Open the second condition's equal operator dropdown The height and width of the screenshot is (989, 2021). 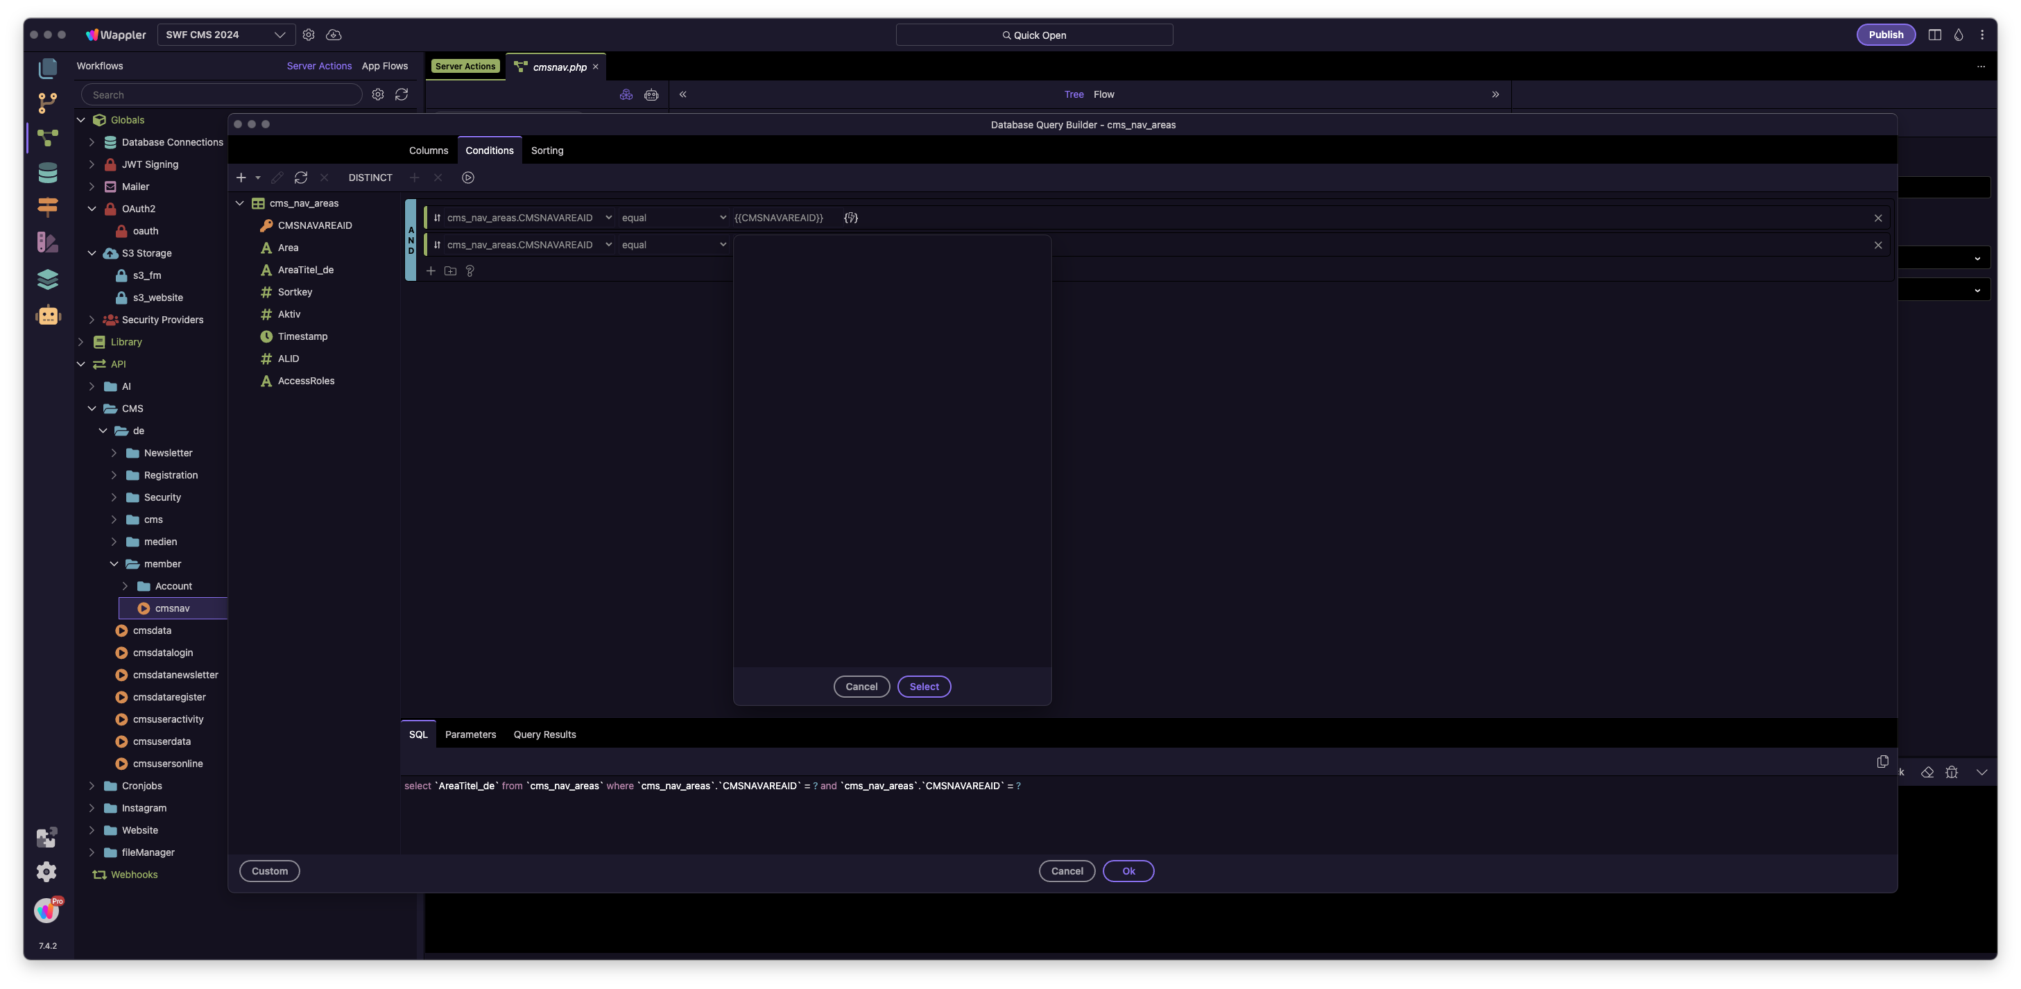point(673,246)
